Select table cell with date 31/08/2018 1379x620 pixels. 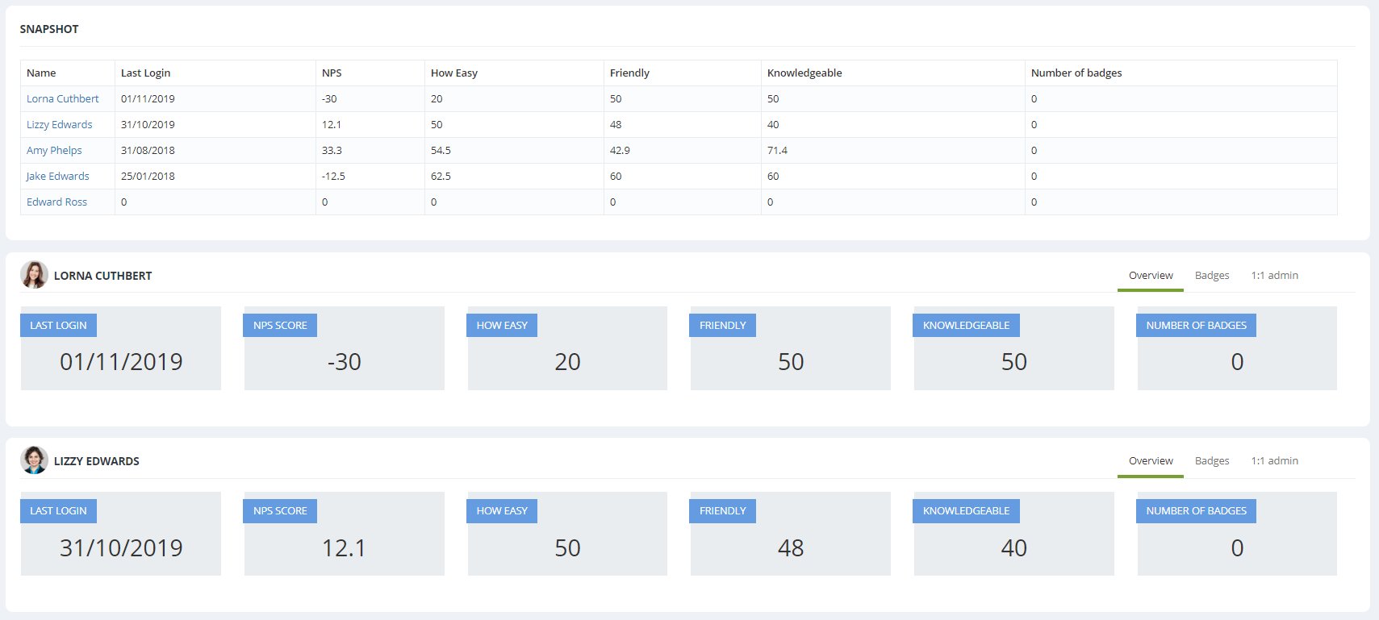(x=215, y=150)
